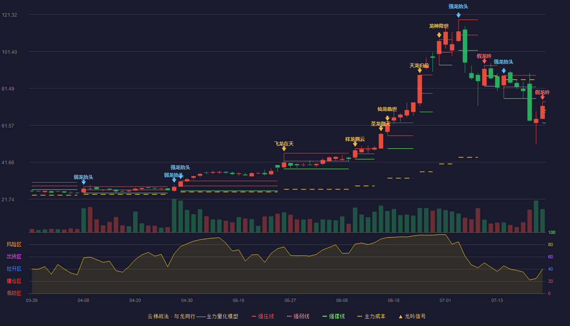The height and width of the screenshot is (326, 570).
Task: Click the 假龙吟 arrow over the final candle
Action: coord(542,97)
